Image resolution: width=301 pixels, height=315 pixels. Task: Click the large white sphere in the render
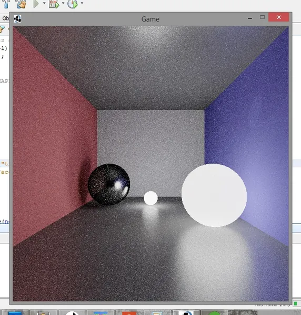[x=214, y=195]
